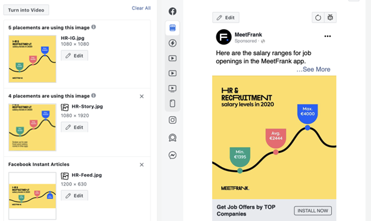Viewport: 371px width, 221px height.
Task: Open the Audience Network placement icon
Action: pyautogui.click(x=172, y=137)
